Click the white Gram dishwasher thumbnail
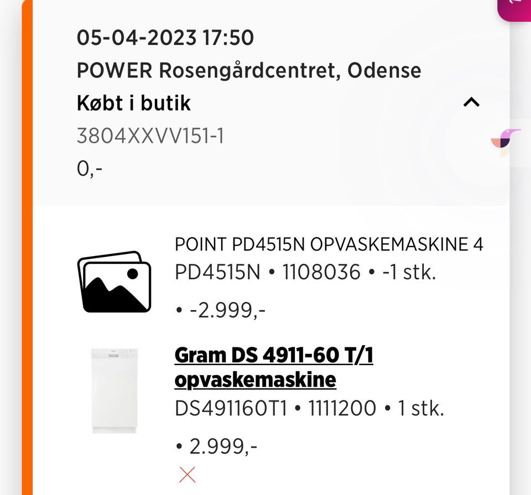Image resolution: width=531 pixels, height=495 pixels. tap(114, 390)
